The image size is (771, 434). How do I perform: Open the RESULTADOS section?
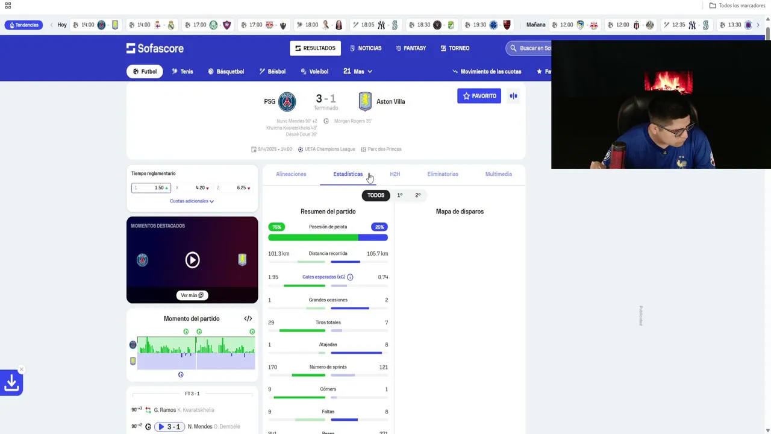315,48
